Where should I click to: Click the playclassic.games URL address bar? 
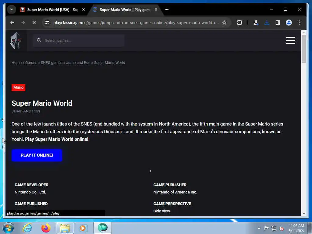136,23
